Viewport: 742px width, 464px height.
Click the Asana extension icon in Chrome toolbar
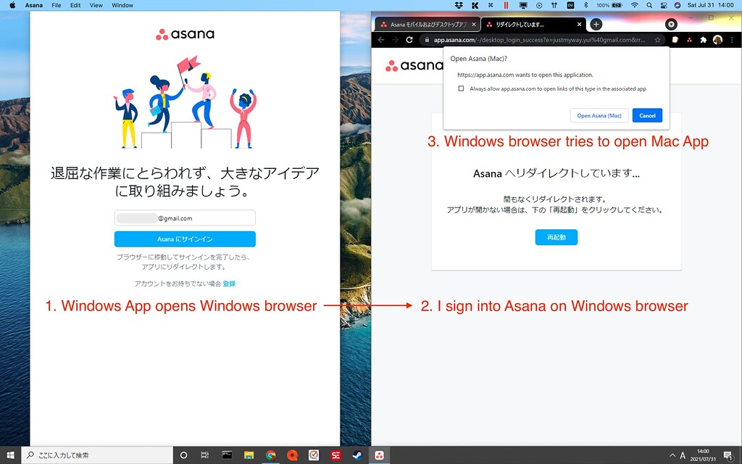pyautogui.click(x=690, y=40)
